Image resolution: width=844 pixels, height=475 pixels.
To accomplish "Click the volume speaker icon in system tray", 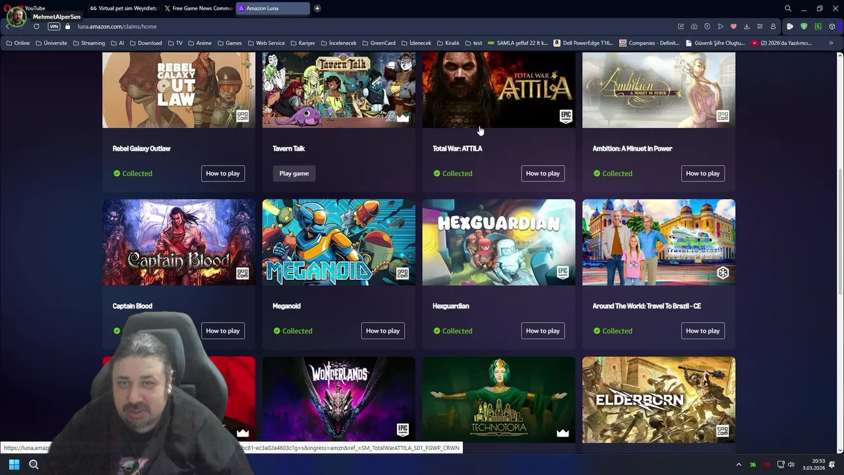I will pyautogui.click(x=791, y=464).
